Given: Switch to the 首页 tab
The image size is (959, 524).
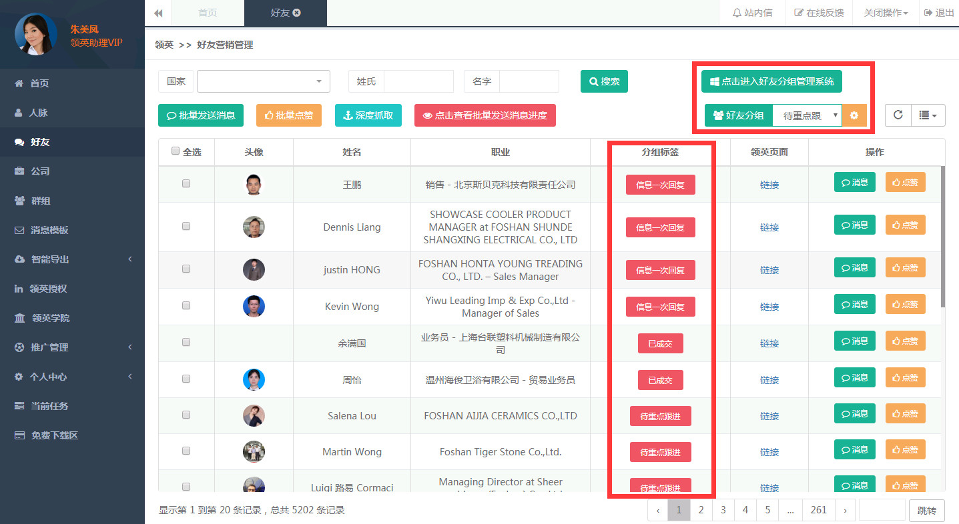Looking at the screenshot, I should pyautogui.click(x=208, y=13).
